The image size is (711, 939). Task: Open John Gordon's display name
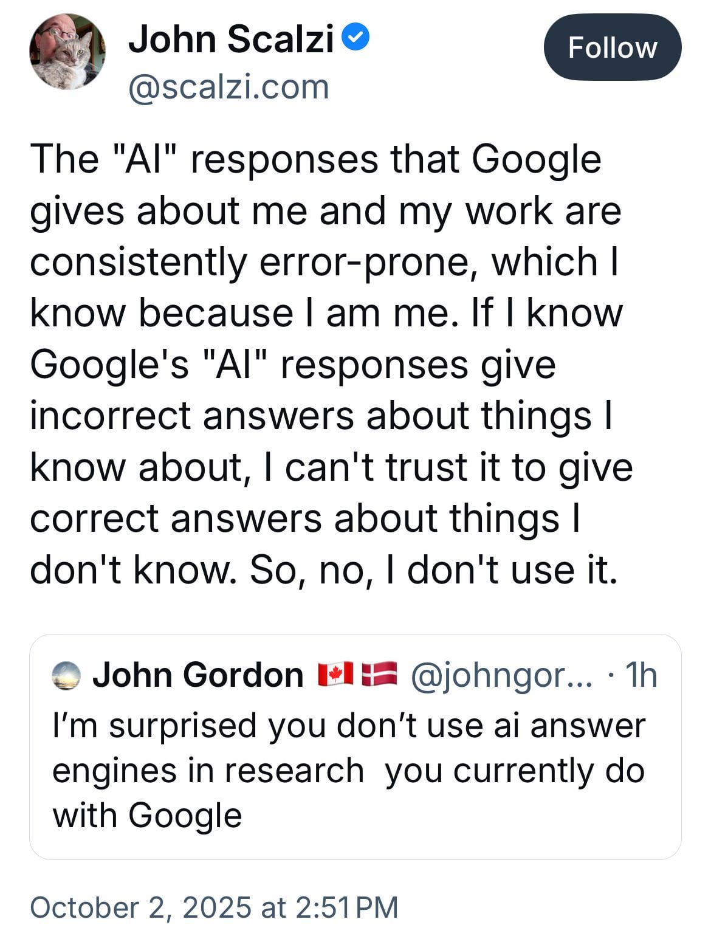pos(198,675)
